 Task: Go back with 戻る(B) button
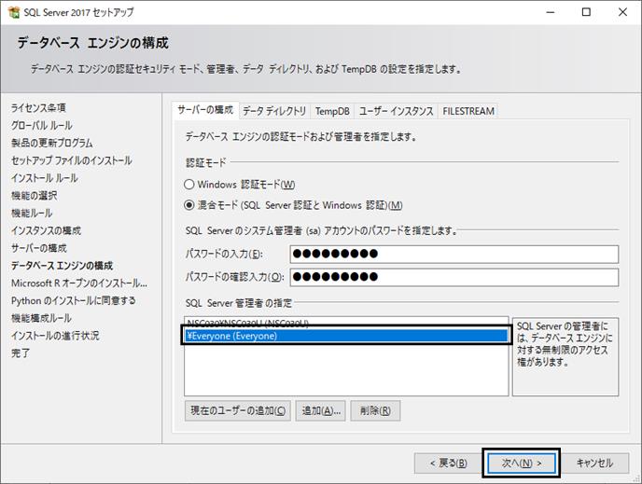pos(448,463)
